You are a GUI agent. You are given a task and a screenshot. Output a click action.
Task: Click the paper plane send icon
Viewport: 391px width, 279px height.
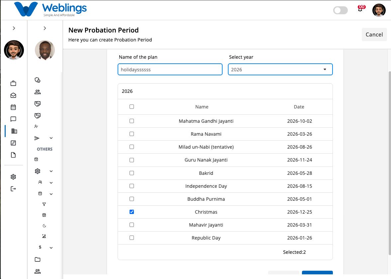pyautogui.click(x=37, y=138)
